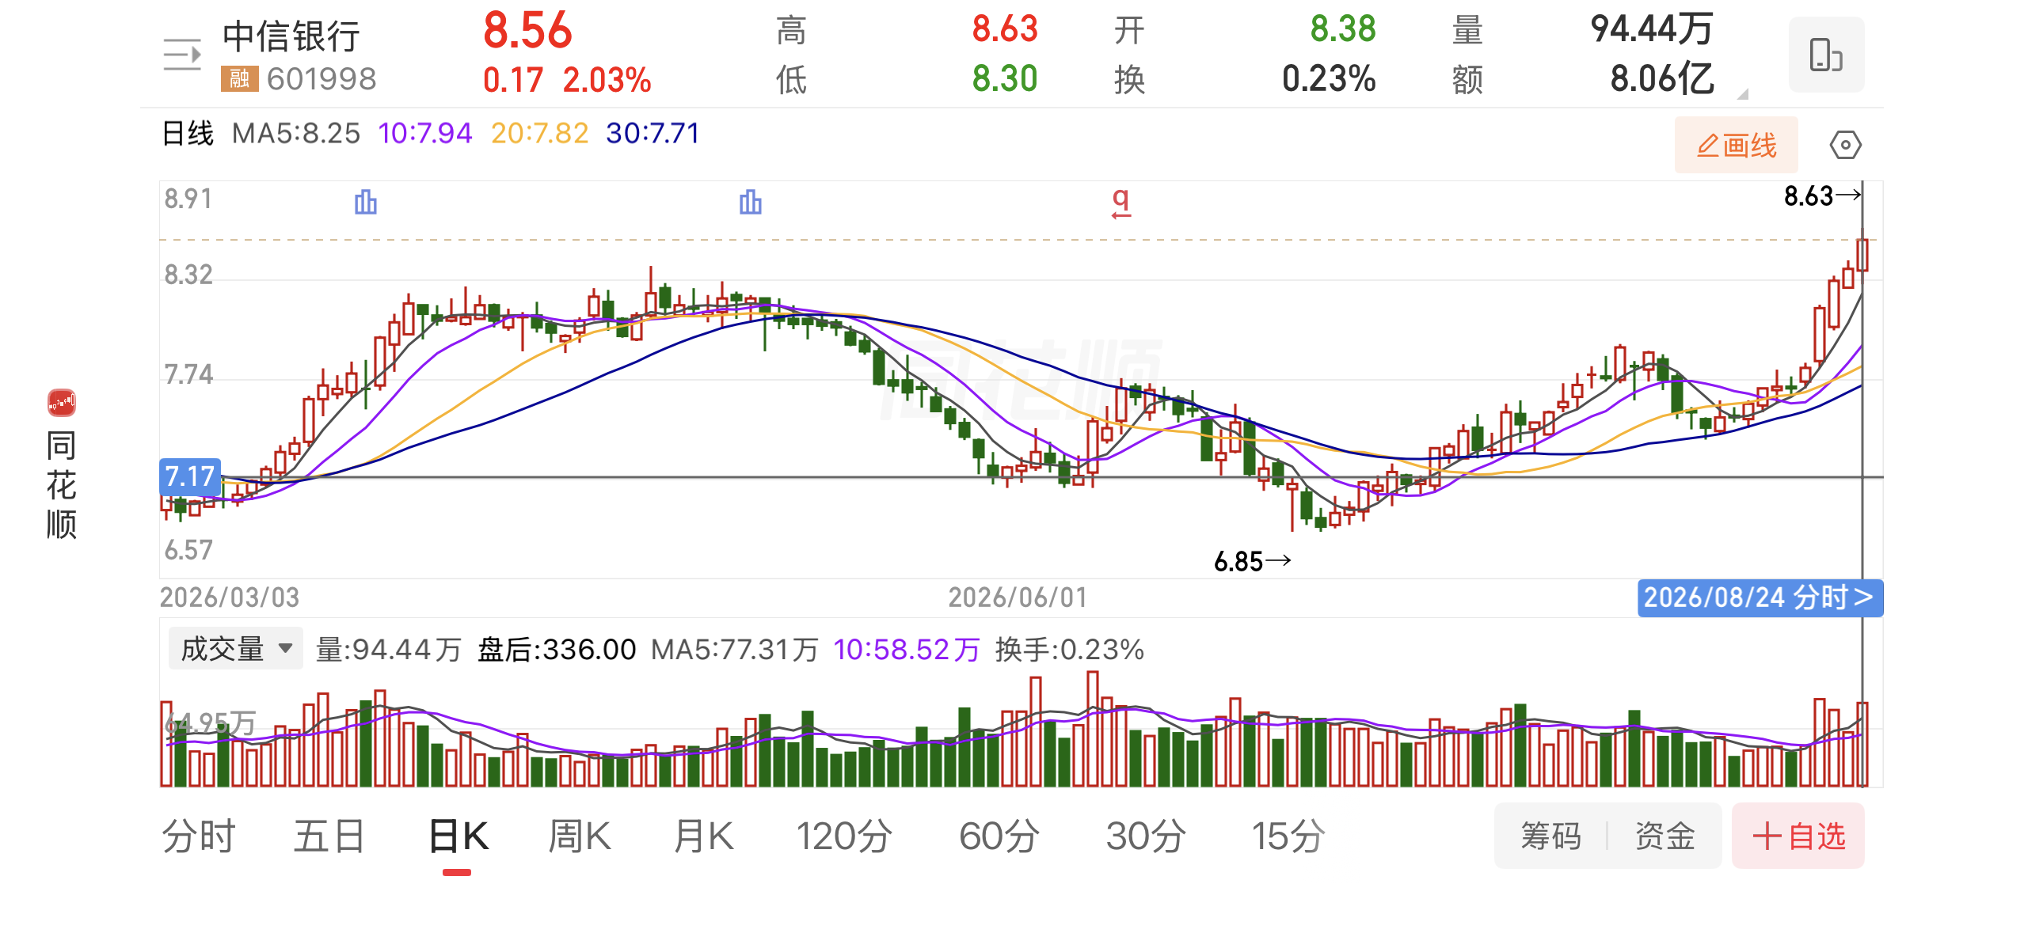Open the 成交量 indicator dropdown
This screenshot has width=2024, height=933.
[235, 649]
